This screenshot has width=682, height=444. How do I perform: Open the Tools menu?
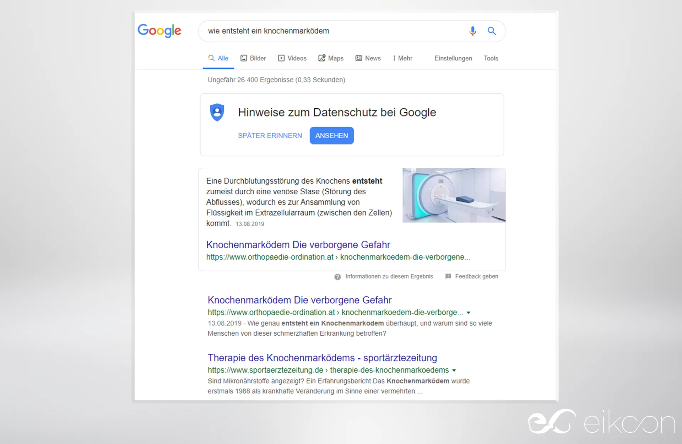pyautogui.click(x=491, y=58)
